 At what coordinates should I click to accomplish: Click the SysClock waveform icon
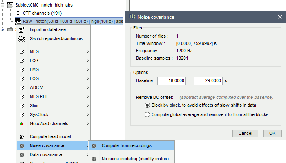(x=22, y=115)
